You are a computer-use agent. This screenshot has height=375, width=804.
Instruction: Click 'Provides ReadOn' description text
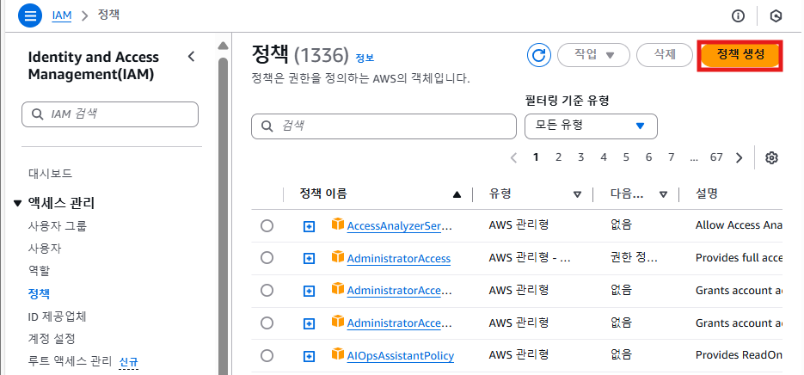(x=739, y=355)
